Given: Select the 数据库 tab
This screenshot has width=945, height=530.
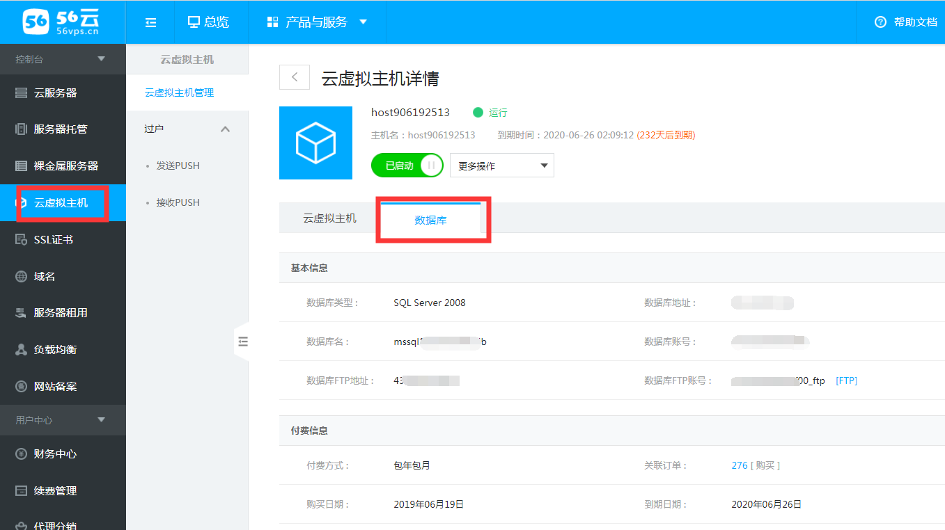Looking at the screenshot, I should pyautogui.click(x=430, y=220).
